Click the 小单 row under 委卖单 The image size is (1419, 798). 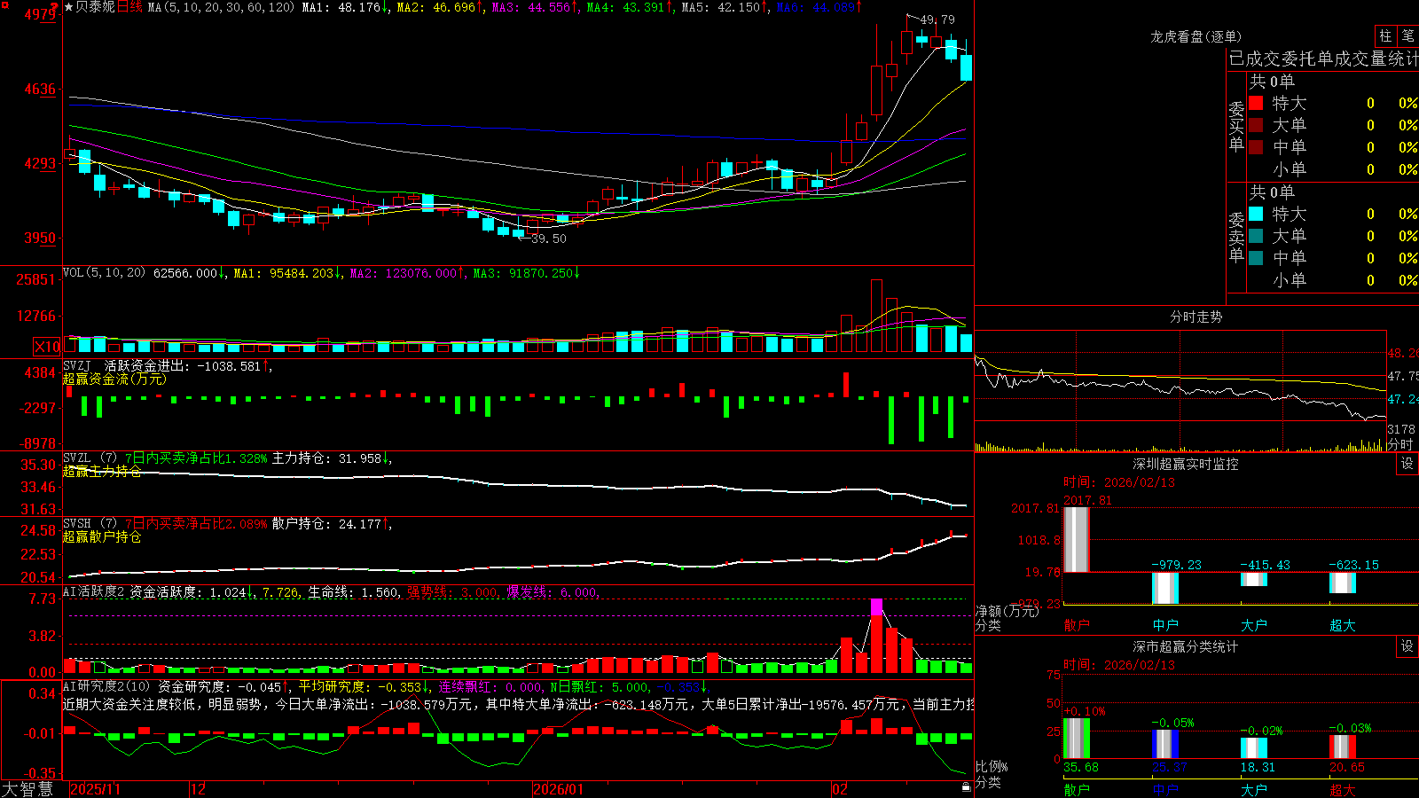(x=1333, y=280)
